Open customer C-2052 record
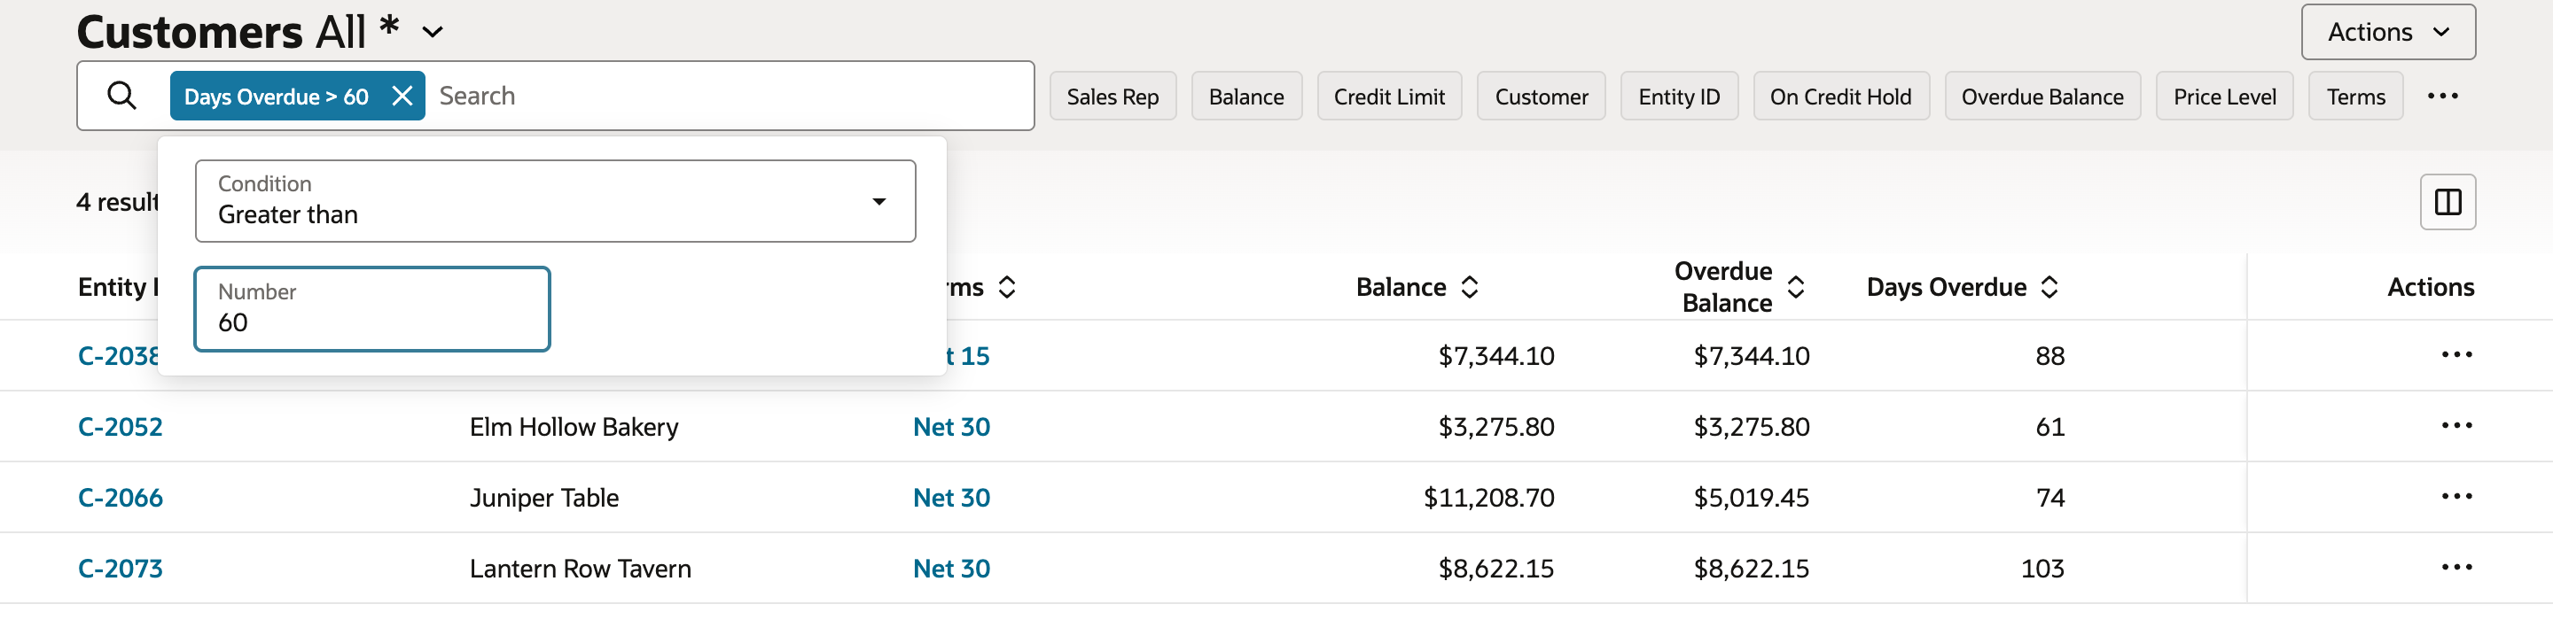The image size is (2553, 620). pos(120,427)
